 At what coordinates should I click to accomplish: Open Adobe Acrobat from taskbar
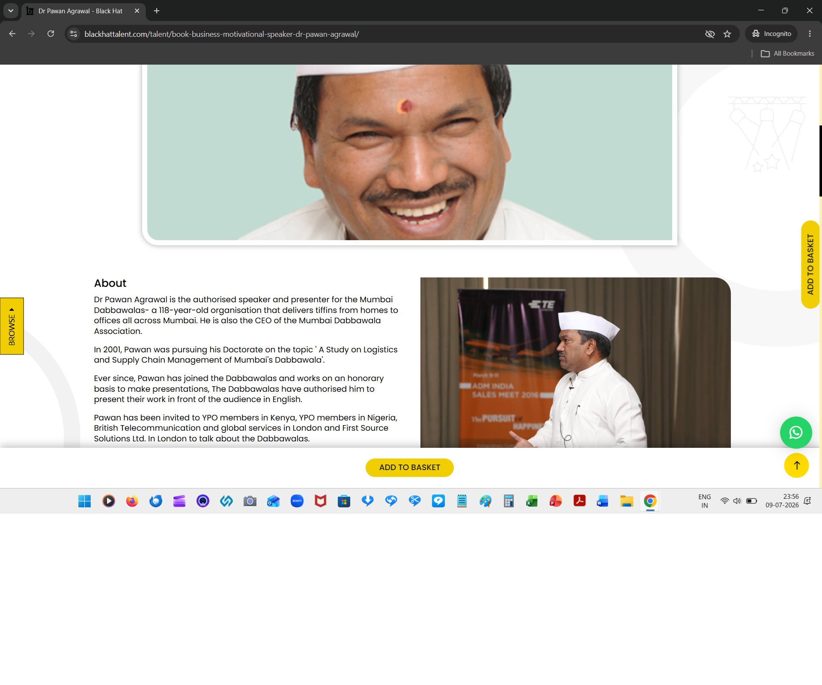(579, 501)
